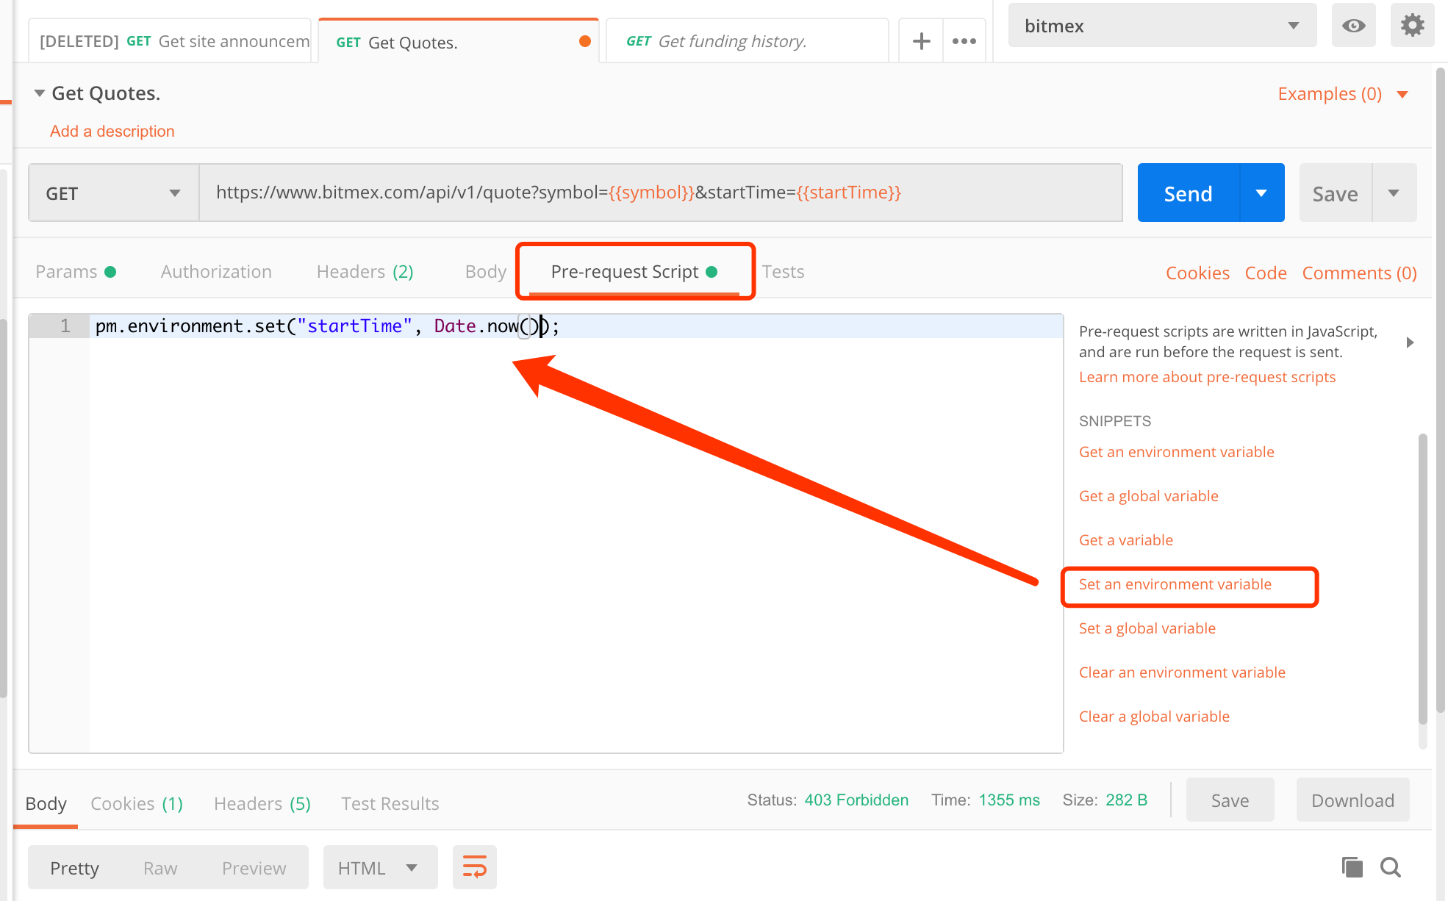Screen dimensions: 1448x901
Task: Download the response body
Action: tap(1352, 800)
